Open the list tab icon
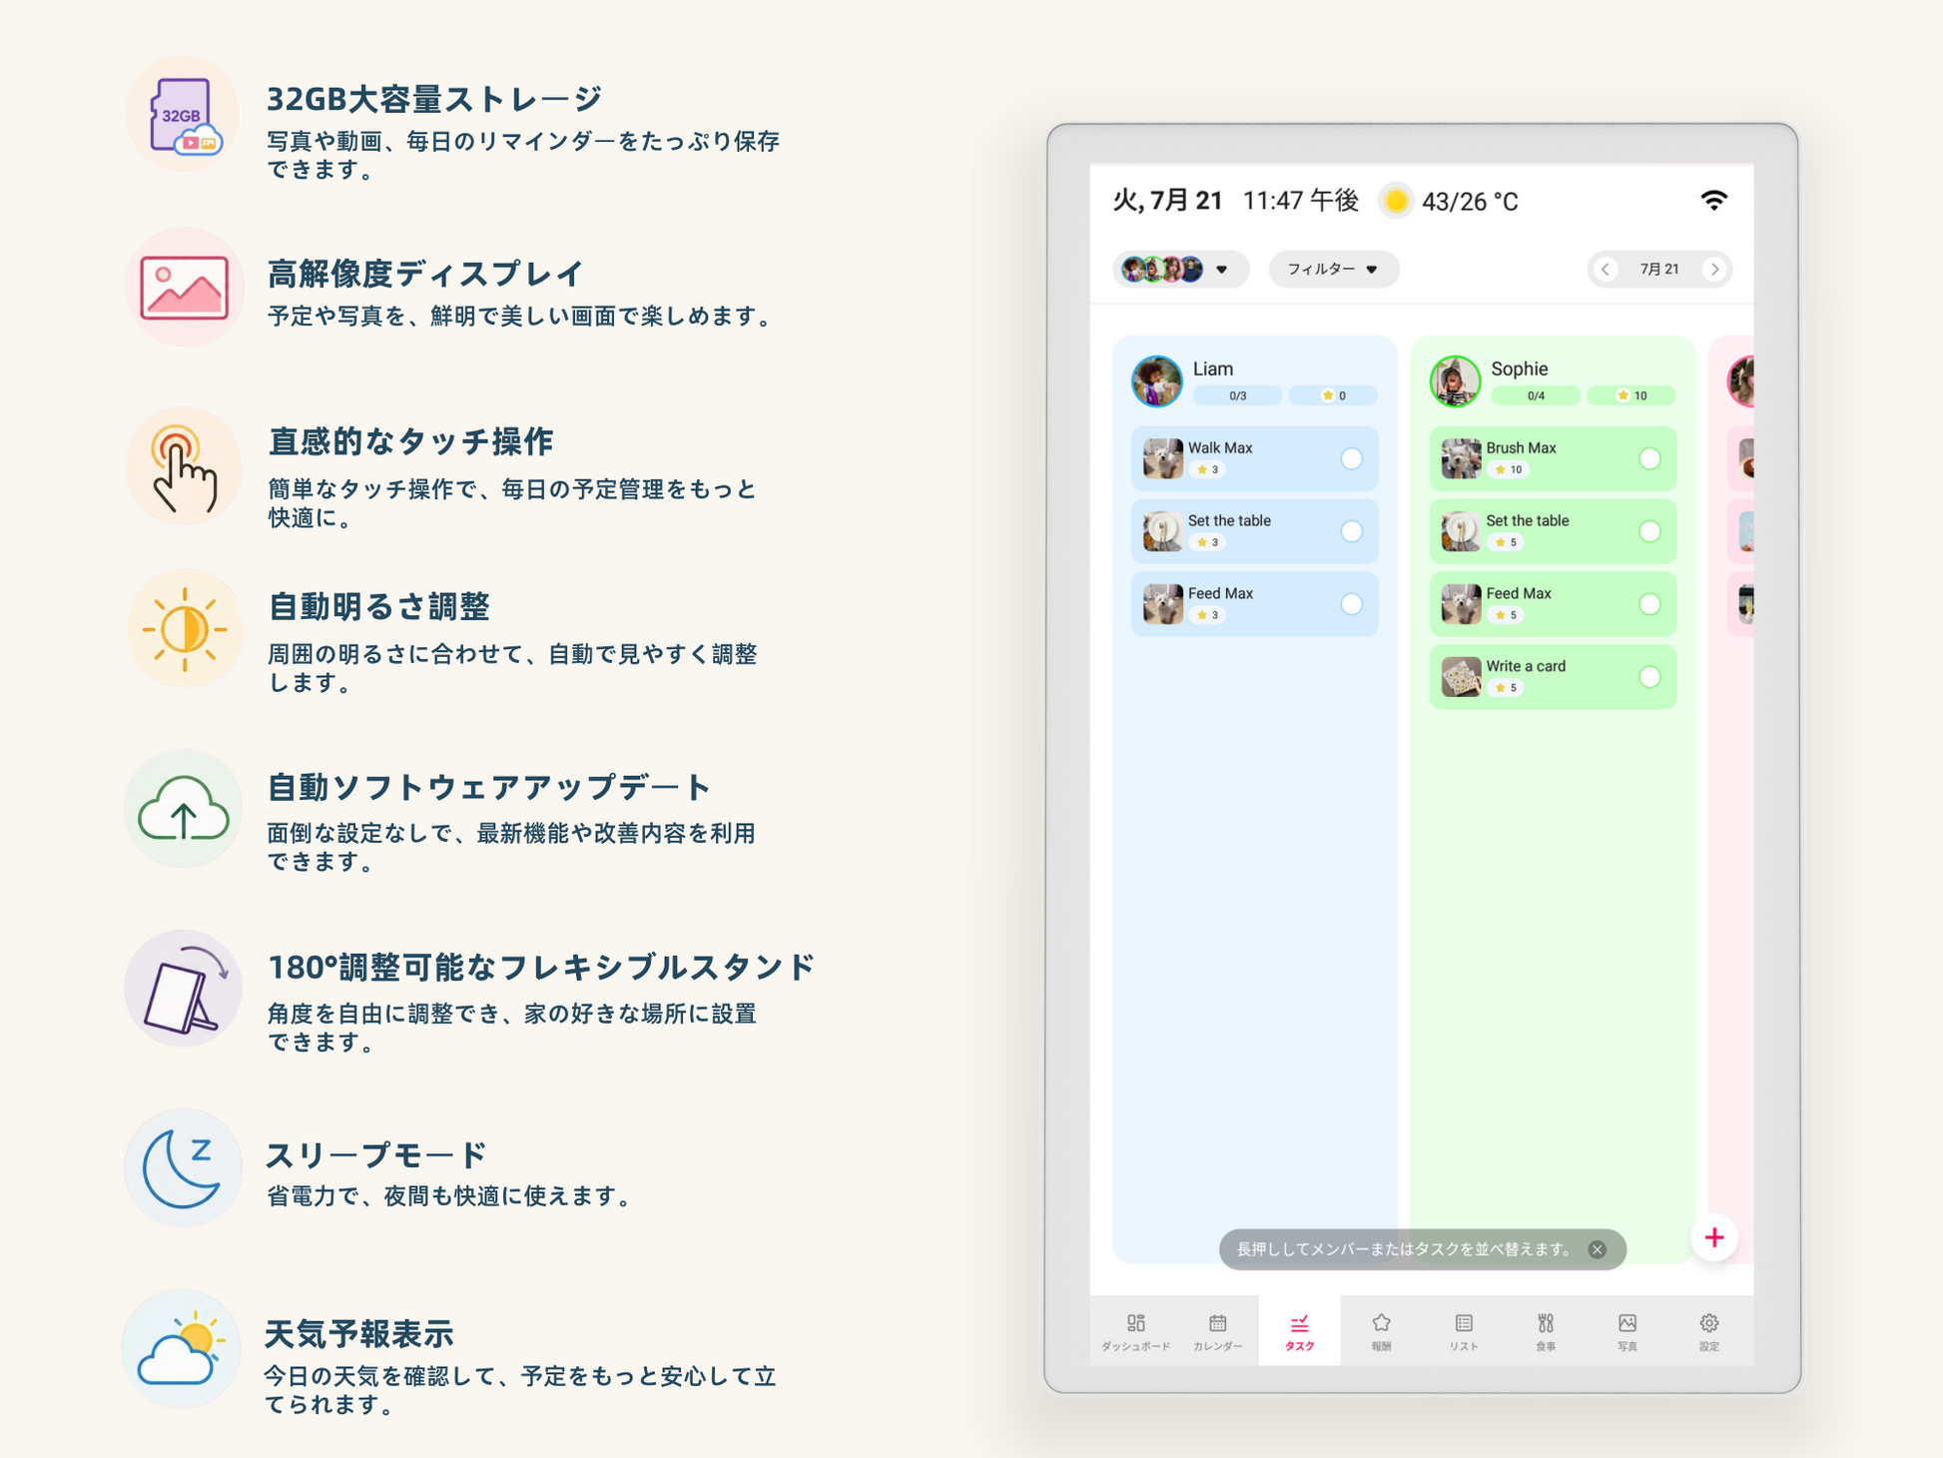 (1464, 1331)
